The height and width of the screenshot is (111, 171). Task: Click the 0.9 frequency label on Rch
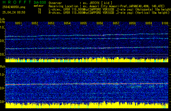2,88
